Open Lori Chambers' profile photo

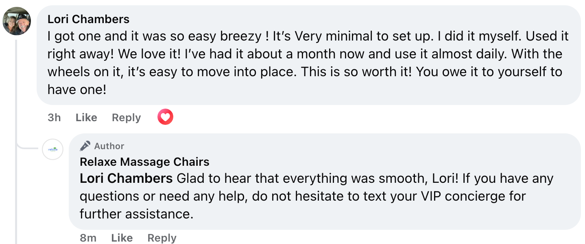[x=17, y=21]
